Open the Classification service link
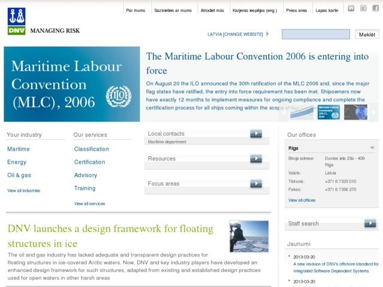 pyautogui.click(x=92, y=149)
